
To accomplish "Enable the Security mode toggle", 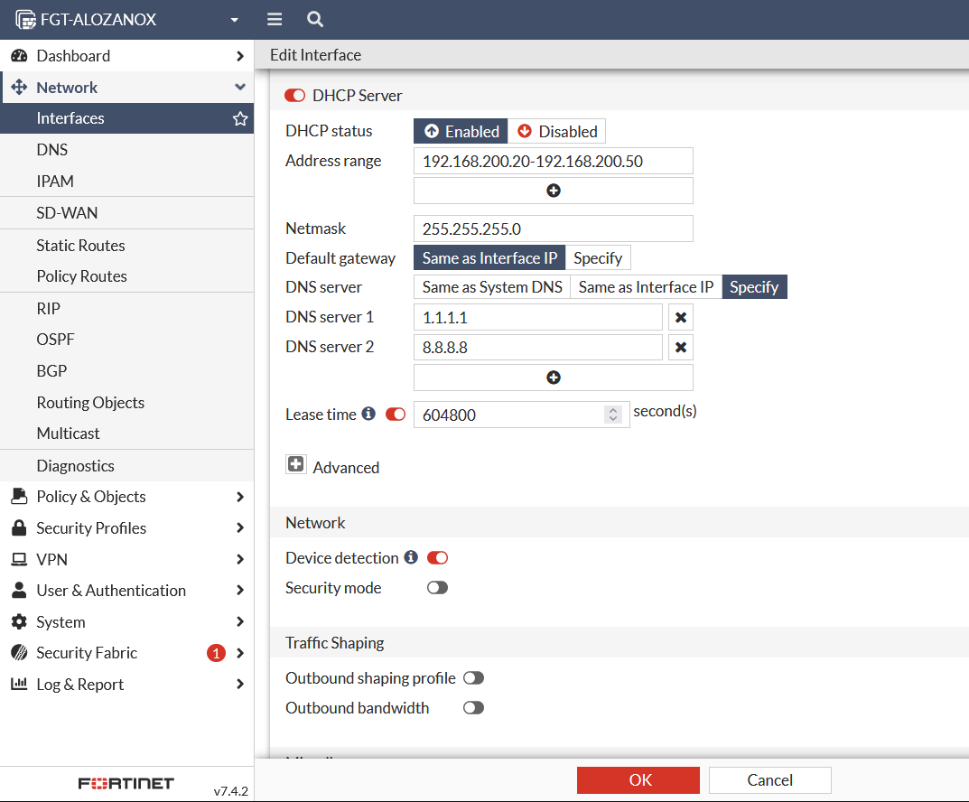I will 437,587.
